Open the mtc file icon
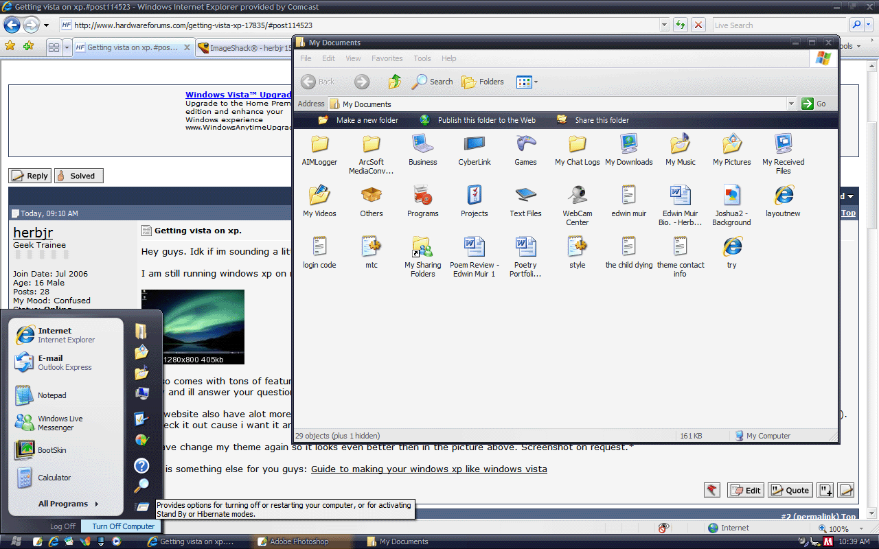Viewport: 879px width, 549px height. (x=371, y=253)
